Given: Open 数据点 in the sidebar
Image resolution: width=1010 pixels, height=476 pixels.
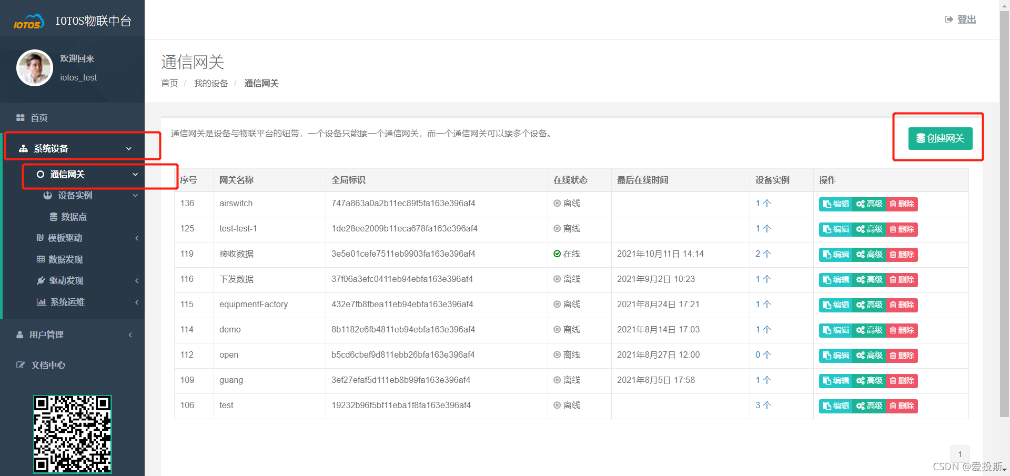Looking at the screenshot, I should click(x=73, y=217).
